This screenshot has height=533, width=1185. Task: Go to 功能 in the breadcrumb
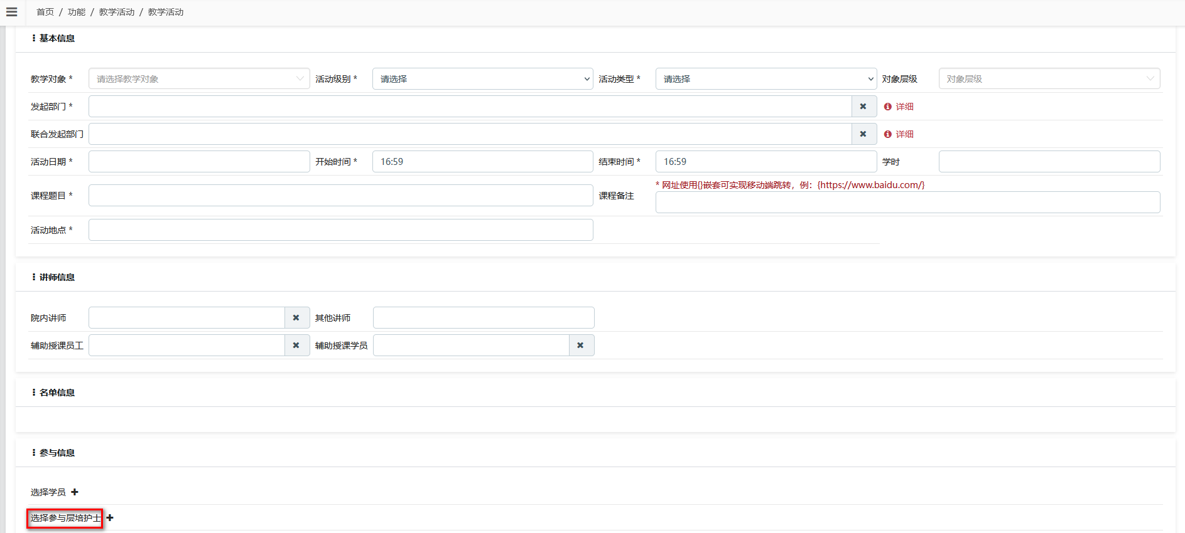(77, 13)
